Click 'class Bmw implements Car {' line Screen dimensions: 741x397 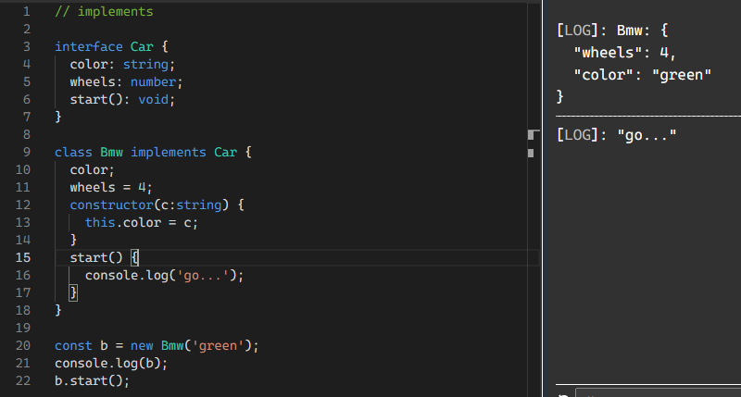[153, 152]
